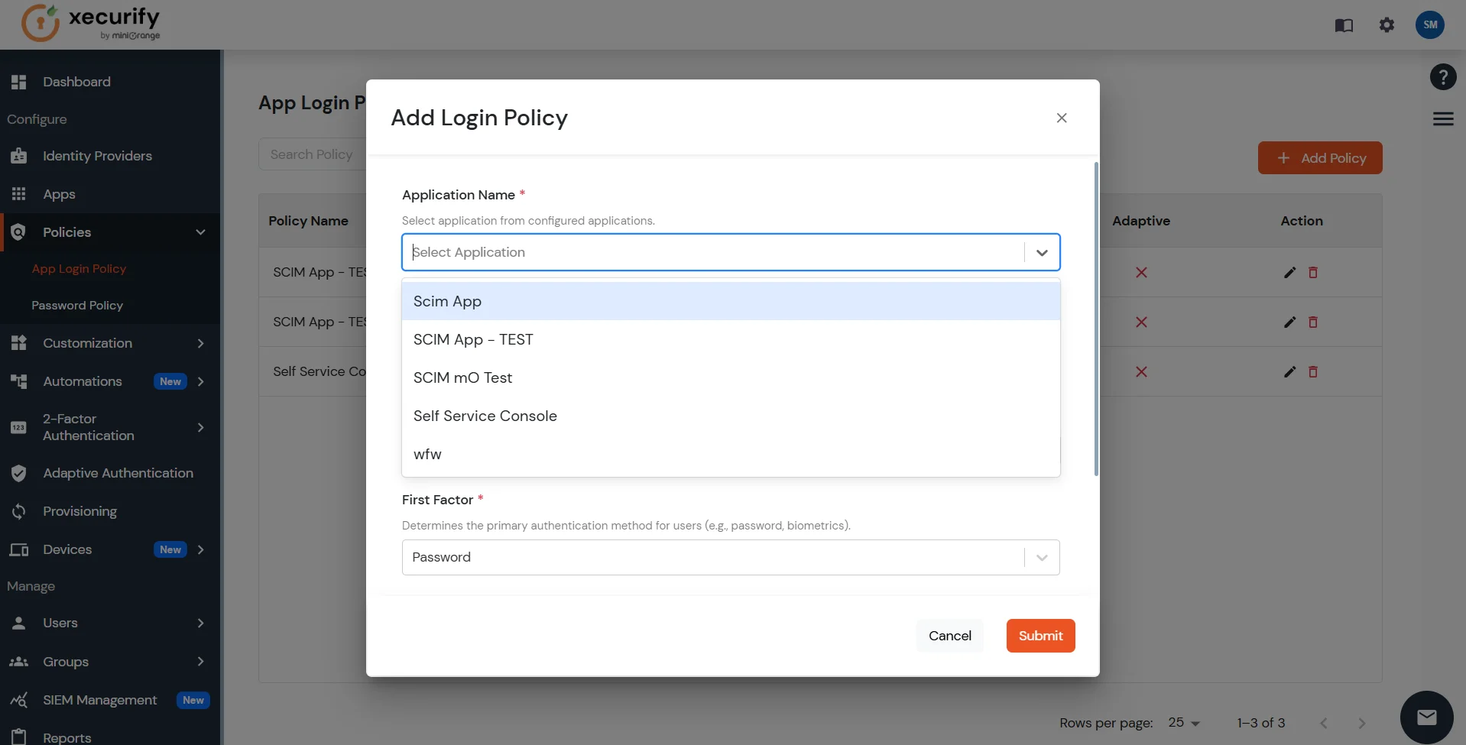Viewport: 1466px width, 745px height.
Task: Open the First Factor Password dropdown
Action: coord(731,557)
